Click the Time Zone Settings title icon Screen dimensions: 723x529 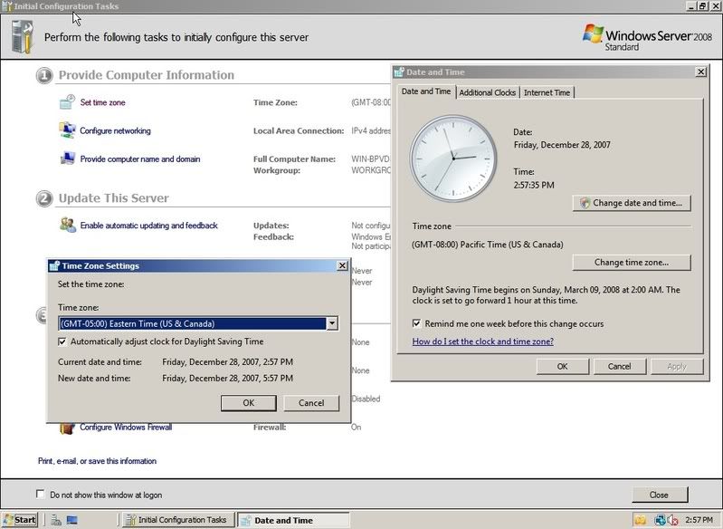(x=54, y=265)
